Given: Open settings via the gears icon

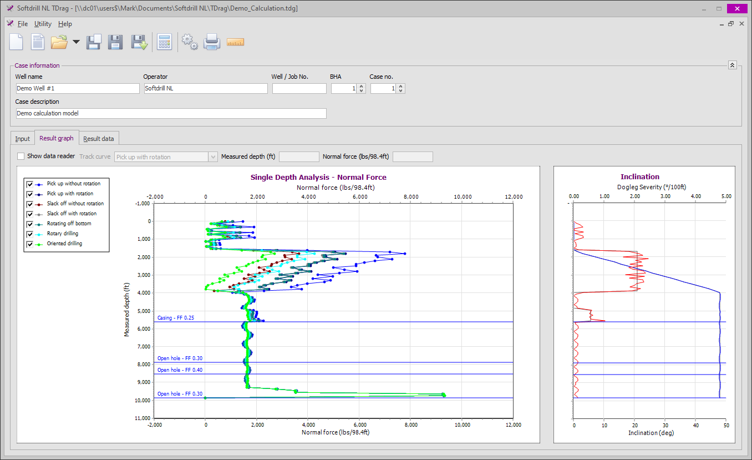Looking at the screenshot, I should click(x=190, y=42).
